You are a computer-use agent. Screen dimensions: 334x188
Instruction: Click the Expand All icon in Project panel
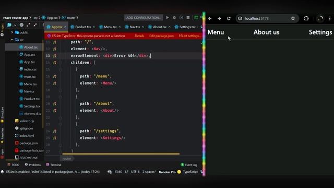click(28, 25)
